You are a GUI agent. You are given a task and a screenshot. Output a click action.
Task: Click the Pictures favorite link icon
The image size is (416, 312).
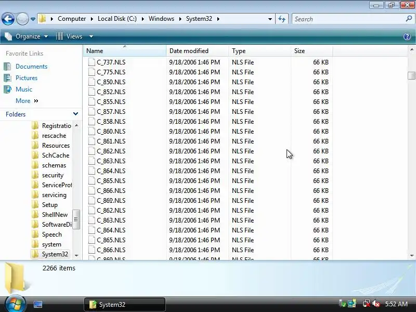click(7, 77)
